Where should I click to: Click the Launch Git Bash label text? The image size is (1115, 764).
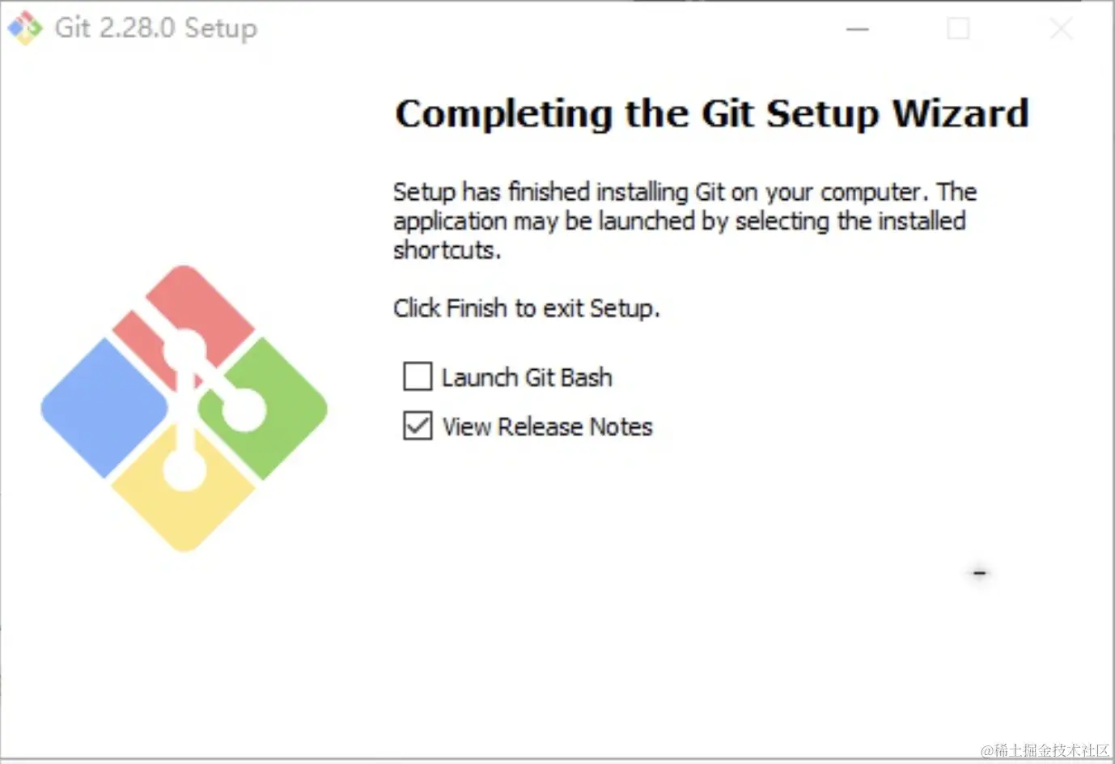[527, 377]
